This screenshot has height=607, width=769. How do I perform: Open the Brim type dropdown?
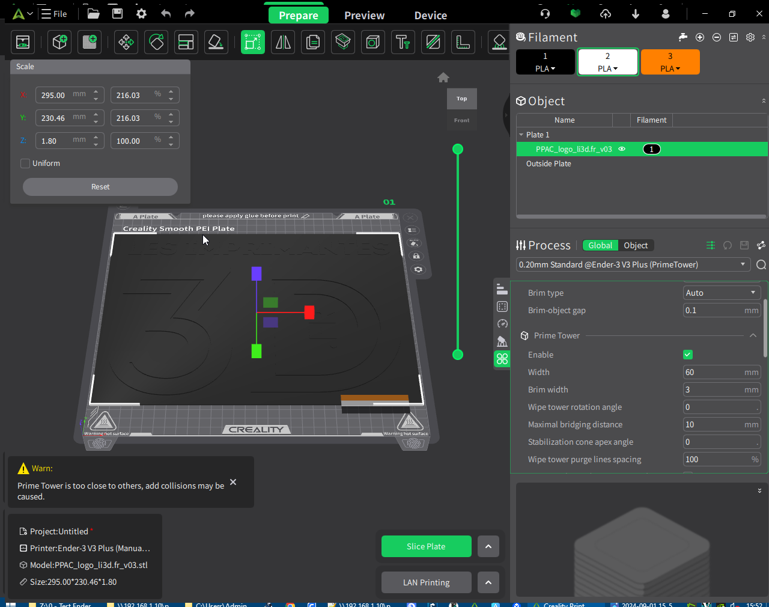[x=722, y=293]
